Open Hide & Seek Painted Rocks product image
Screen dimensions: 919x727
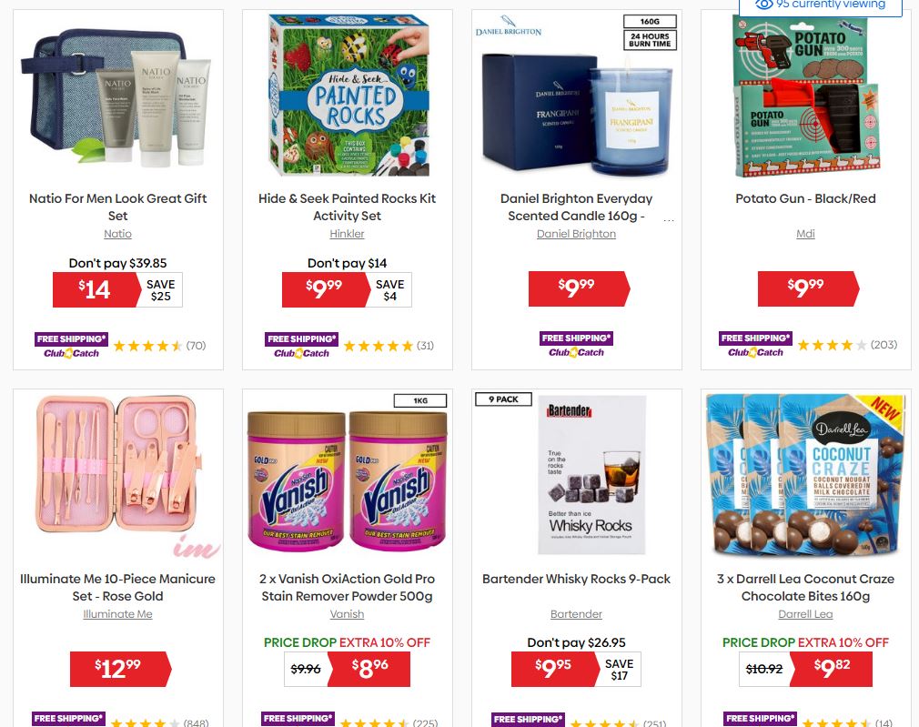[x=348, y=96]
